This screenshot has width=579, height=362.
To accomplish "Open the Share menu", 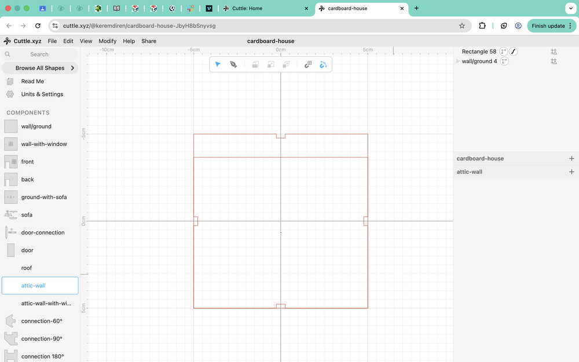I will pos(149,41).
